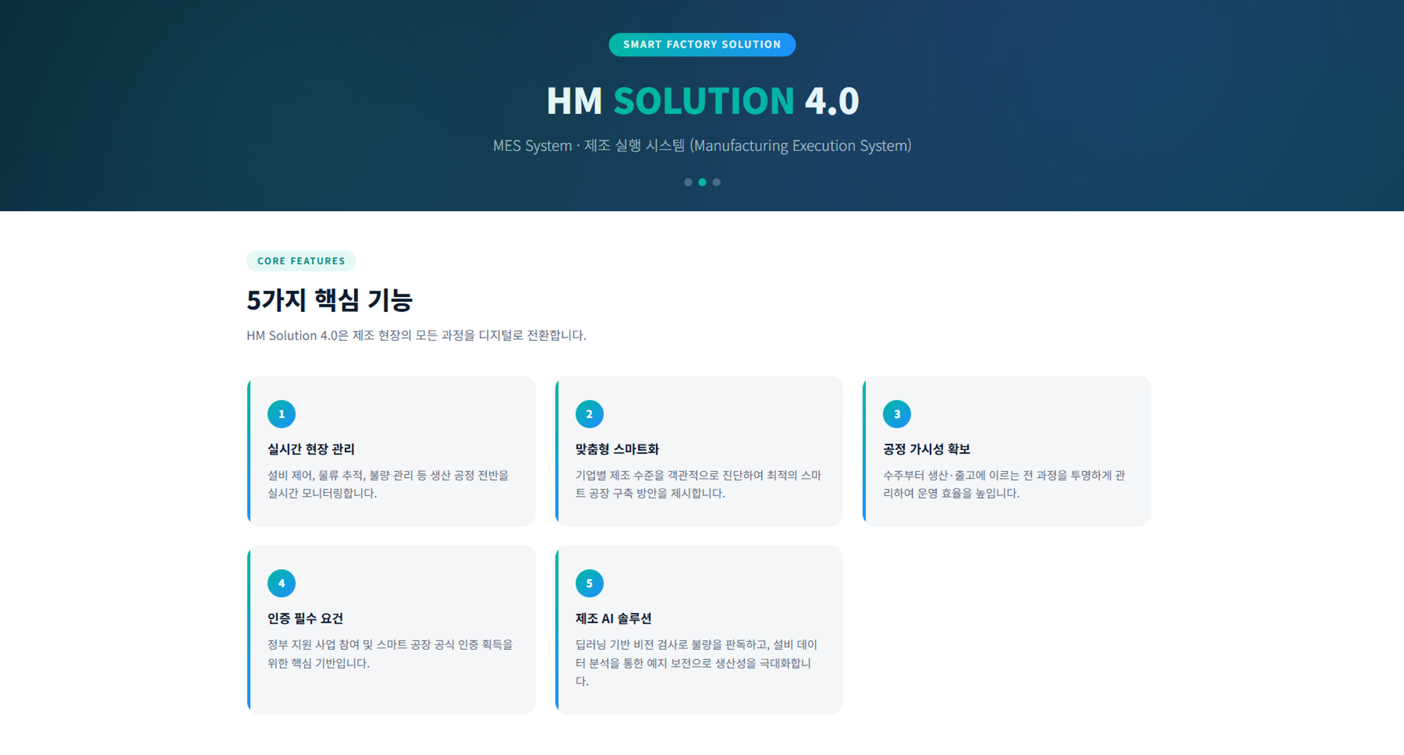Click the 공정 가시성 확보 card heading
The image size is (1404, 755).
pos(926,449)
